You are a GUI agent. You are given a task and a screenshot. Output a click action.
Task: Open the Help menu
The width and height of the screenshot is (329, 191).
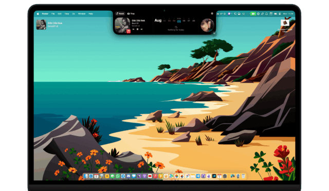[x=90, y=14]
